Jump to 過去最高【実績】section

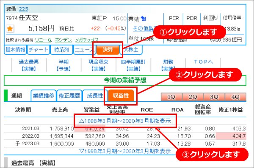coord(29,65)
